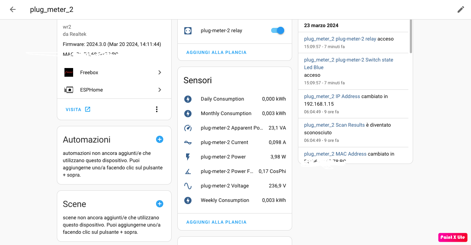Click the relay outlet socket icon
The image size is (471, 245).
pyautogui.click(x=188, y=31)
